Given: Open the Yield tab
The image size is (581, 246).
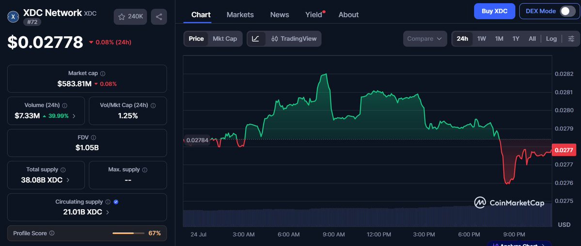Looking at the screenshot, I should coord(314,15).
